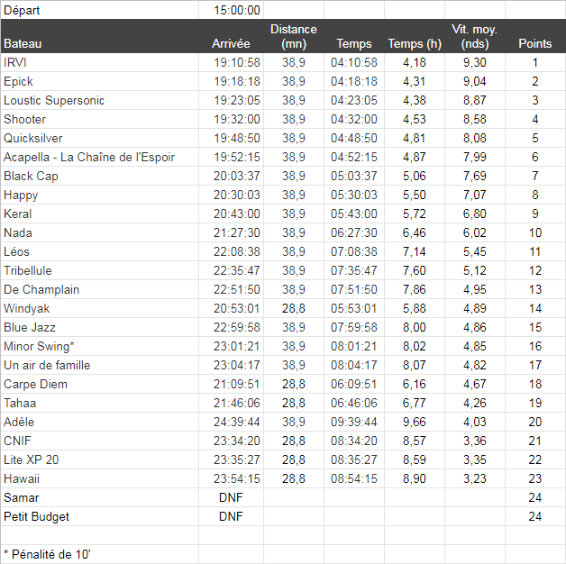566x564 pixels.
Task: Click Windyak's distance value 28,8
Action: point(294,308)
